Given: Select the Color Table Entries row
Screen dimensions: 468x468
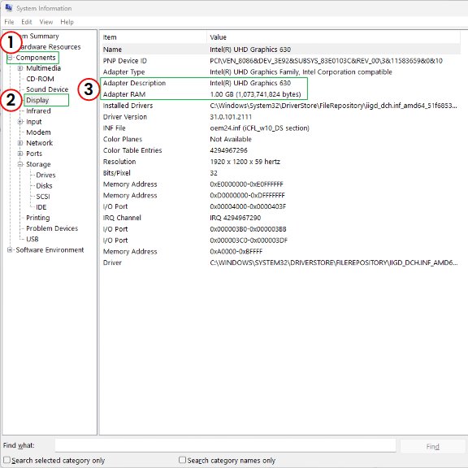Looking at the screenshot, I should [x=280, y=150].
